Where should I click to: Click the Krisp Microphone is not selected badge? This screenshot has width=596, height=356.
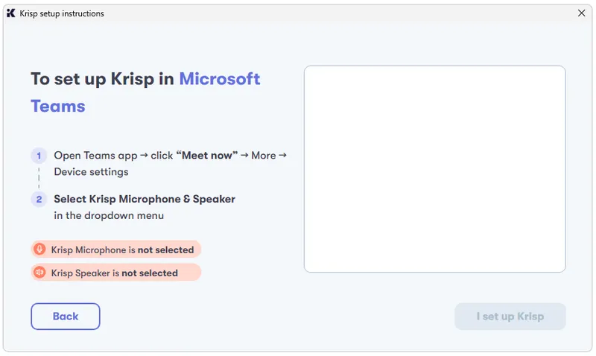pyautogui.click(x=116, y=249)
